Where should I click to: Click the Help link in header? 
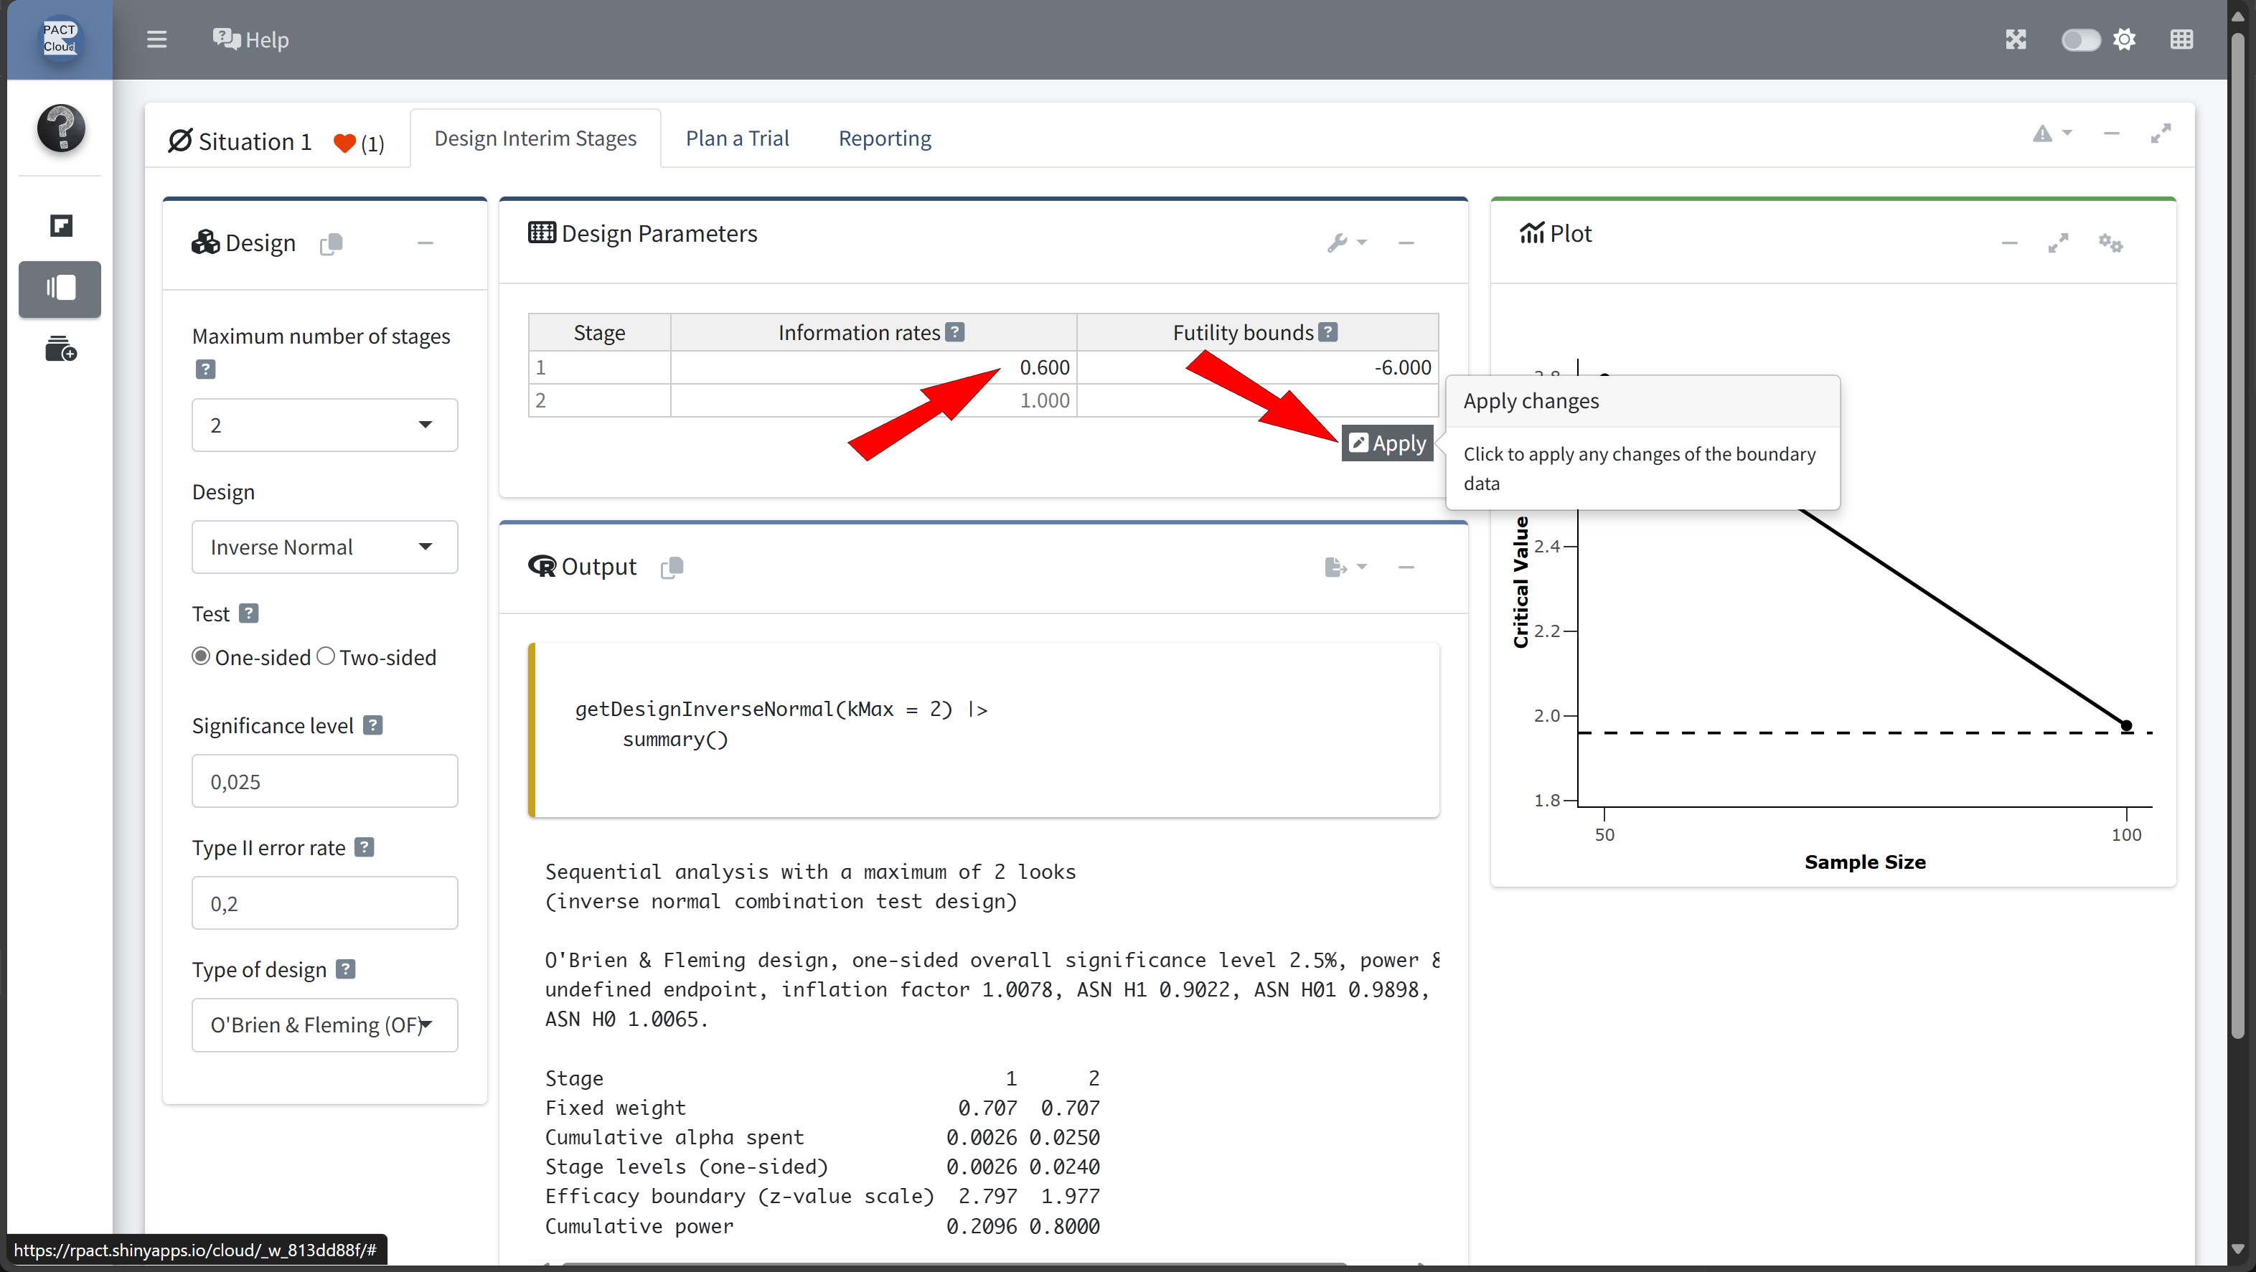click(250, 39)
